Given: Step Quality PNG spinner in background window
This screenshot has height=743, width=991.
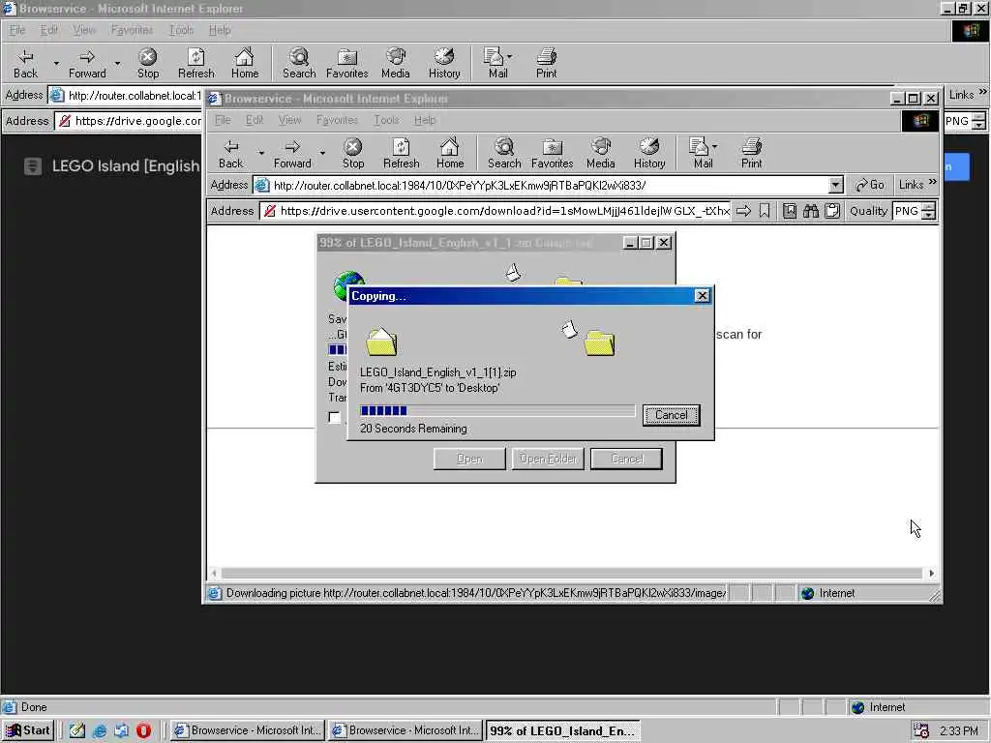Looking at the screenshot, I should click(978, 121).
